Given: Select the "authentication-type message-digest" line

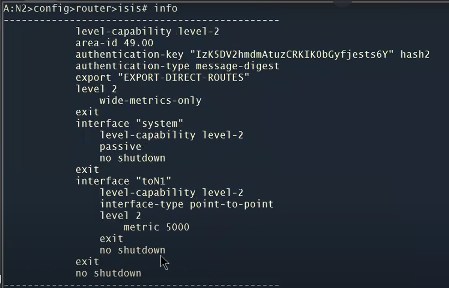Looking at the screenshot, I should coord(177,66).
